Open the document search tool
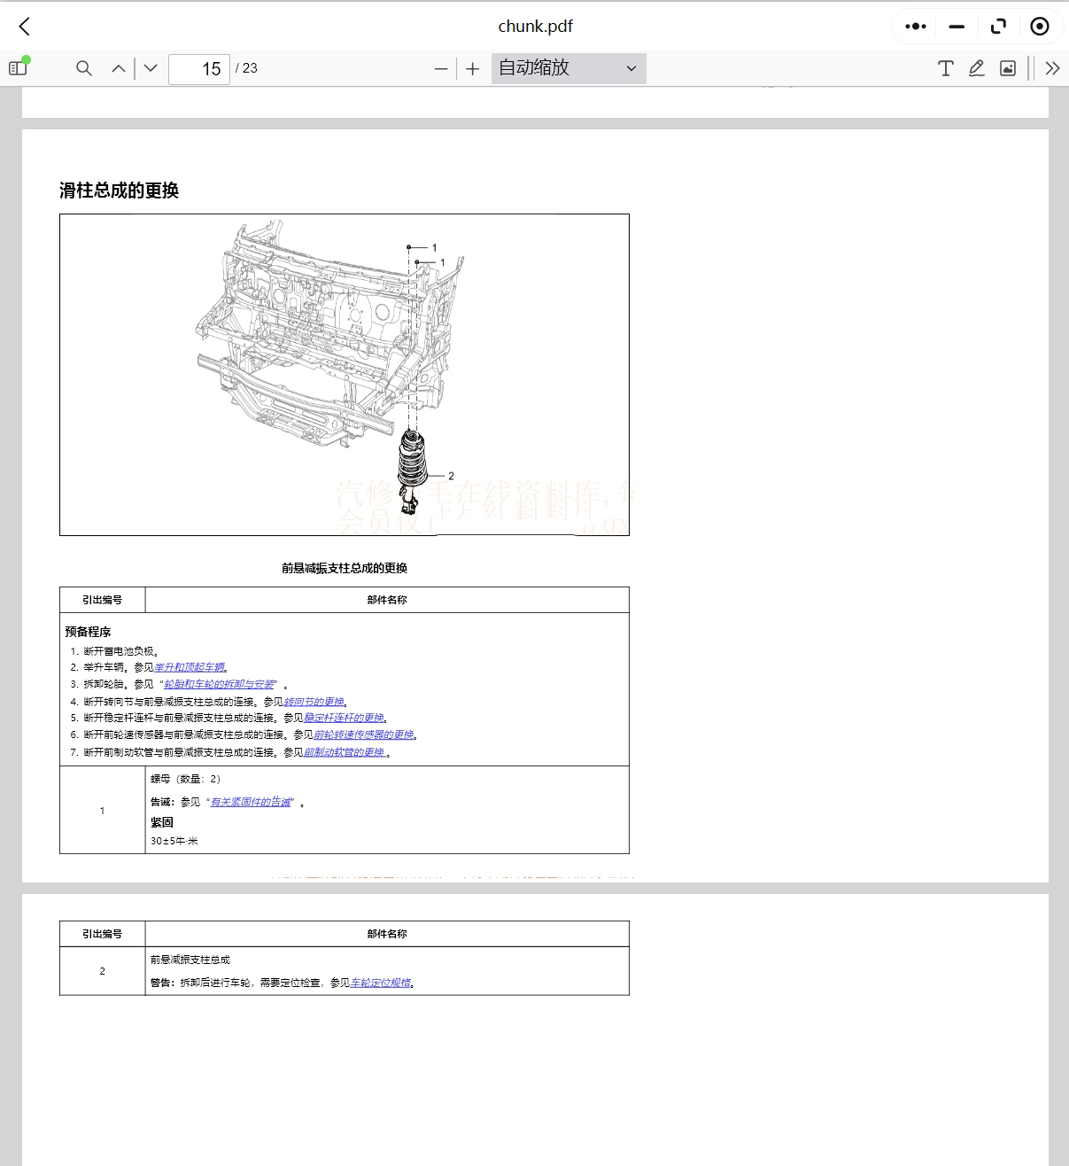The width and height of the screenshot is (1069, 1166). click(83, 68)
